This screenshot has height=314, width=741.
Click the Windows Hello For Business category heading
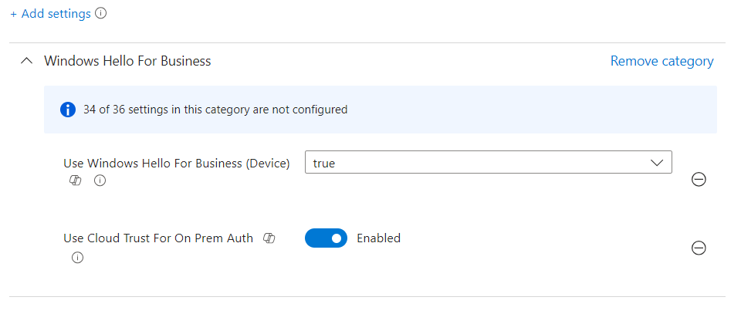127,61
